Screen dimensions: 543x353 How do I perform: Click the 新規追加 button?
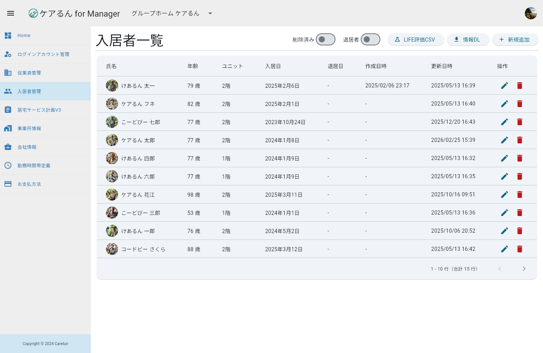click(515, 39)
